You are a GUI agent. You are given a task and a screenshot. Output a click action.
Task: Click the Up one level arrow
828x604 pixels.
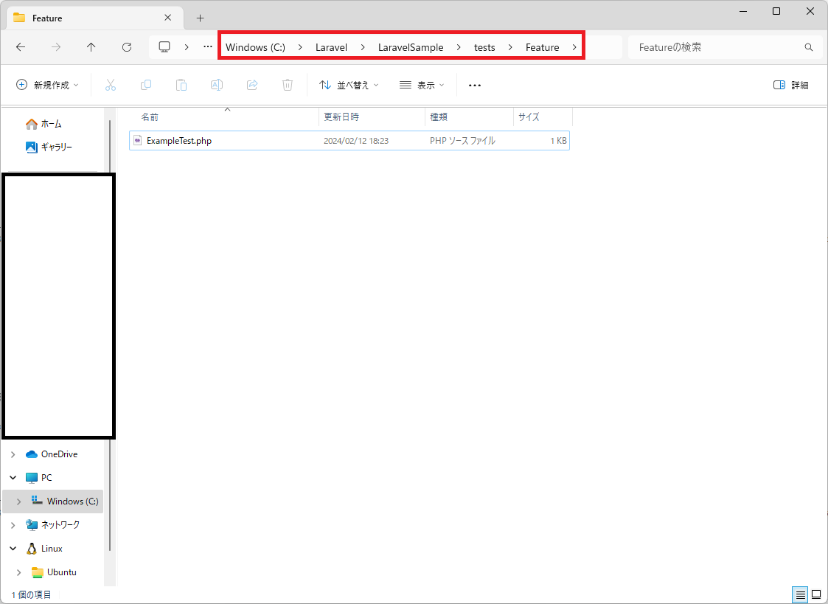[91, 47]
